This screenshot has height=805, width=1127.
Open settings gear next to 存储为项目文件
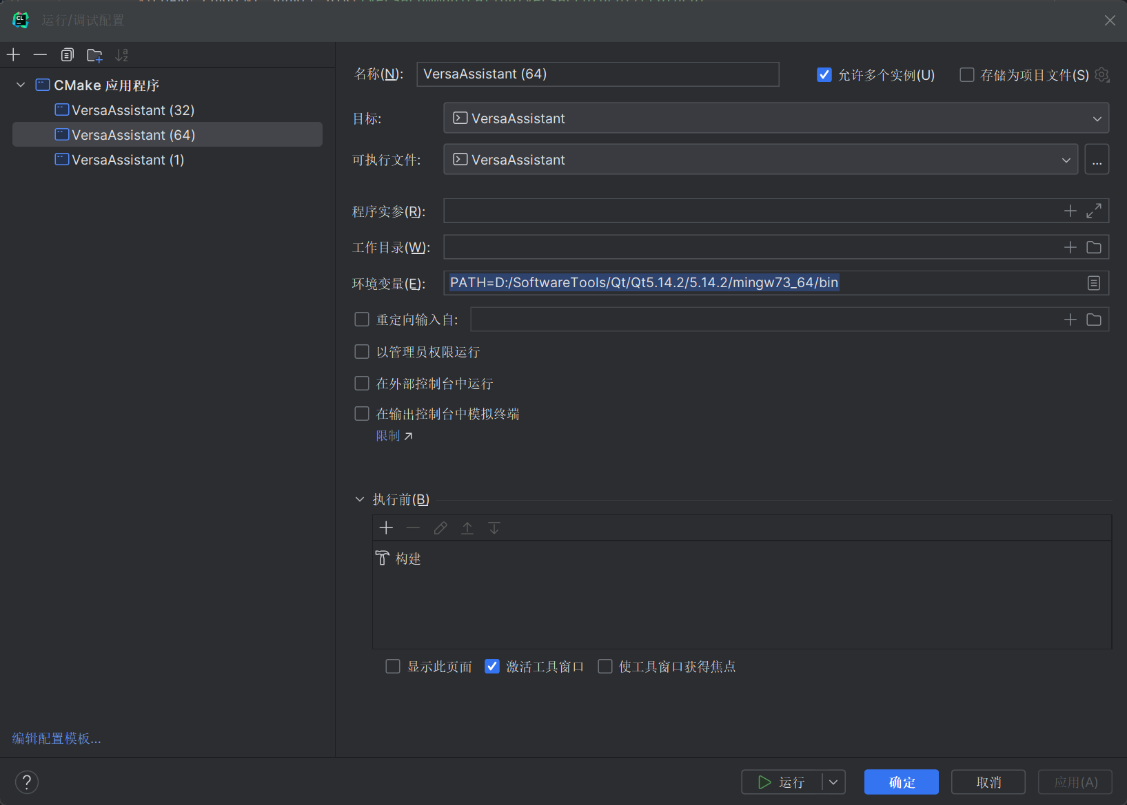point(1102,74)
